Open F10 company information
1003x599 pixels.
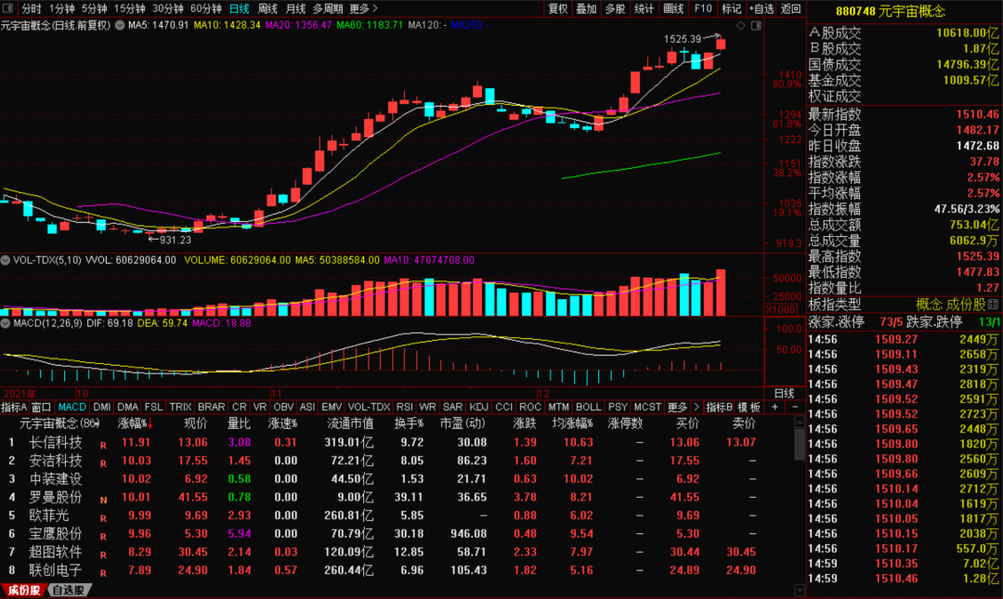703,8
